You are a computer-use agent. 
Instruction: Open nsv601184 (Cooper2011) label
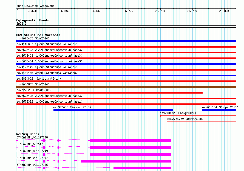pyautogui.click(x=220, y=107)
